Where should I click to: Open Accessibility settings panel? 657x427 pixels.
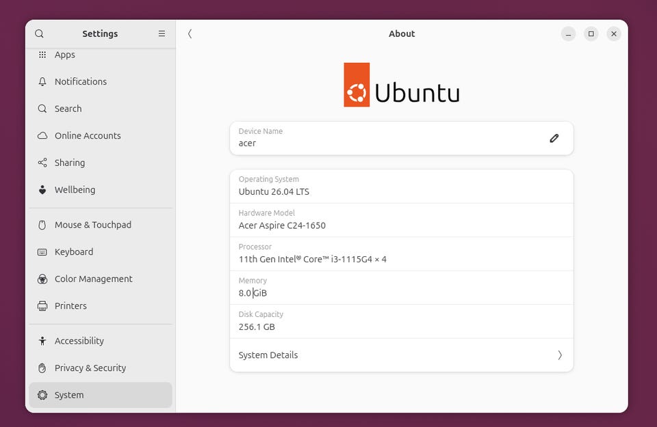pyautogui.click(x=101, y=341)
